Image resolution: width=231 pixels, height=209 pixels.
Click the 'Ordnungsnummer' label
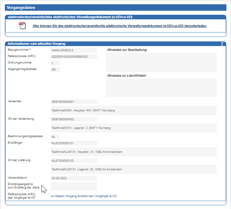pos(20,63)
